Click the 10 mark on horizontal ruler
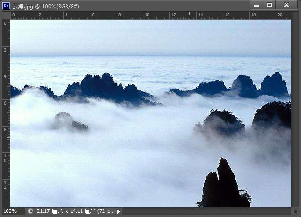Screen dimensions: 301x217 click(x=147, y=15)
